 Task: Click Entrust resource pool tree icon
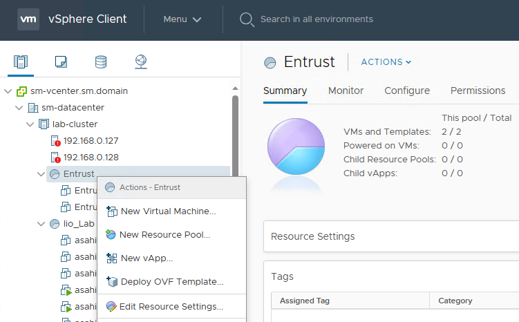[55, 174]
